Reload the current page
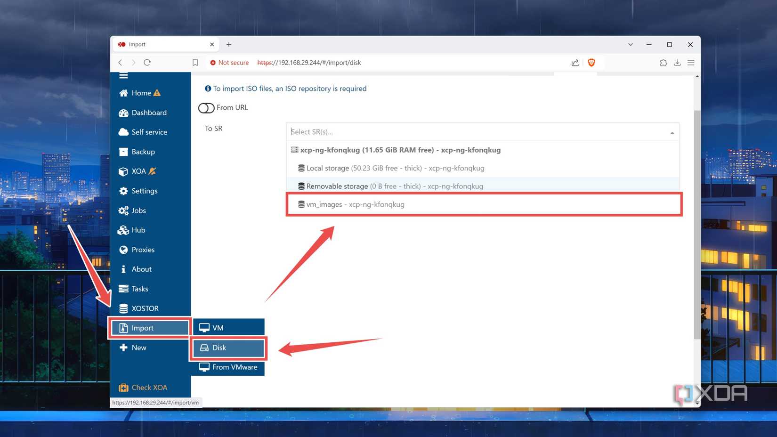777x437 pixels. pos(147,63)
